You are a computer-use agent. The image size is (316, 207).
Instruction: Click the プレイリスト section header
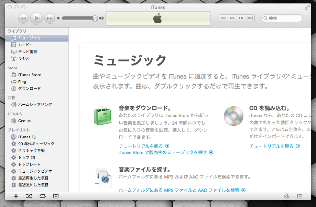click(x=19, y=130)
